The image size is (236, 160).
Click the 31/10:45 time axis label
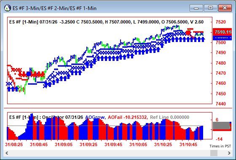click(188, 144)
